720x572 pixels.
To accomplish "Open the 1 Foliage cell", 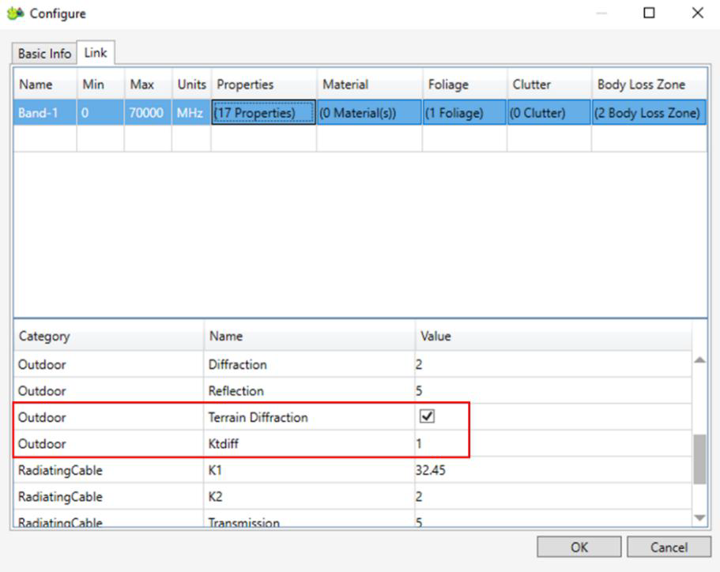I will point(464,113).
